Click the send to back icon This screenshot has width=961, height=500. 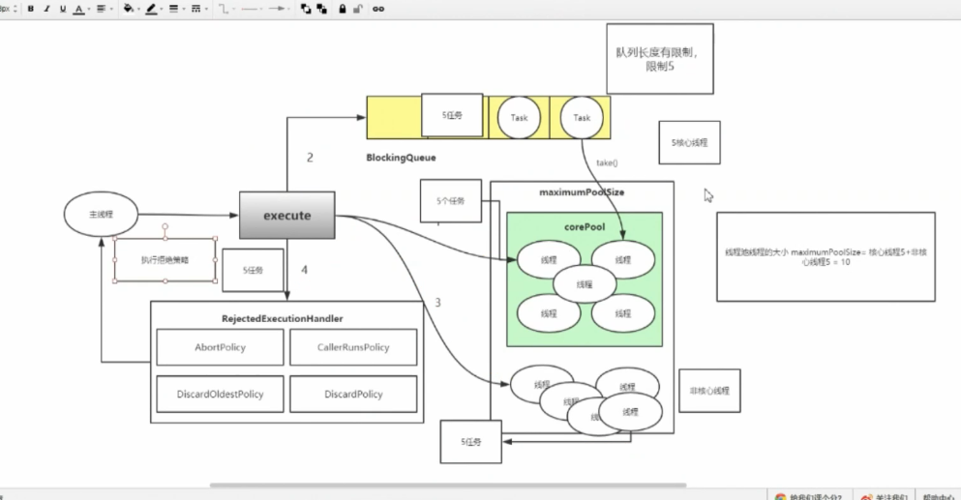point(321,9)
